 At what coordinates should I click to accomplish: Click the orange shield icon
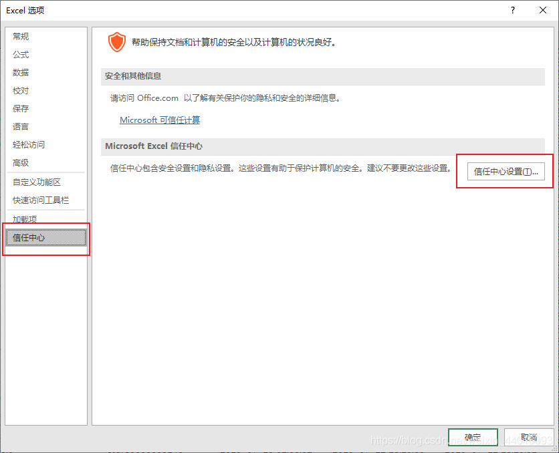tap(117, 42)
